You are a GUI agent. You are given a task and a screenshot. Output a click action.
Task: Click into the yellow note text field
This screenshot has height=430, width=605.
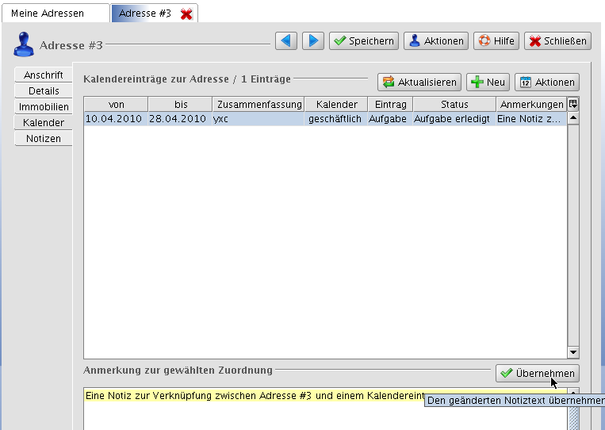(x=325, y=409)
